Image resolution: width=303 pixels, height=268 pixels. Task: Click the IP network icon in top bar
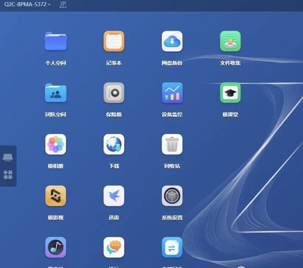[x=63, y=4]
